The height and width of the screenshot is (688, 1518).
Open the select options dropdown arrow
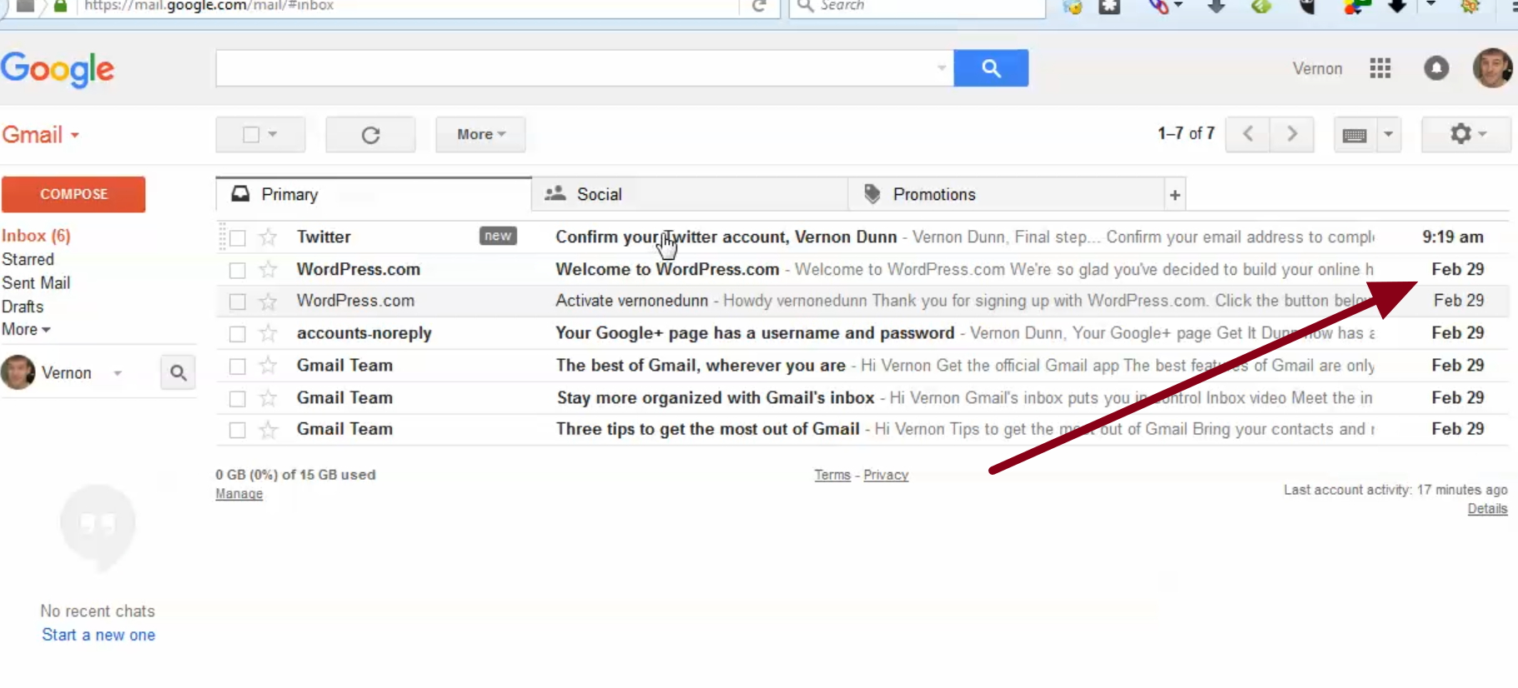point(273,134)
